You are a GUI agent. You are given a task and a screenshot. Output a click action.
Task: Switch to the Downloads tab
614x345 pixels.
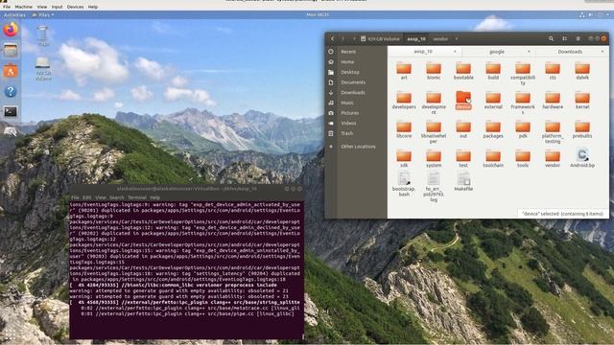point(570,52)
